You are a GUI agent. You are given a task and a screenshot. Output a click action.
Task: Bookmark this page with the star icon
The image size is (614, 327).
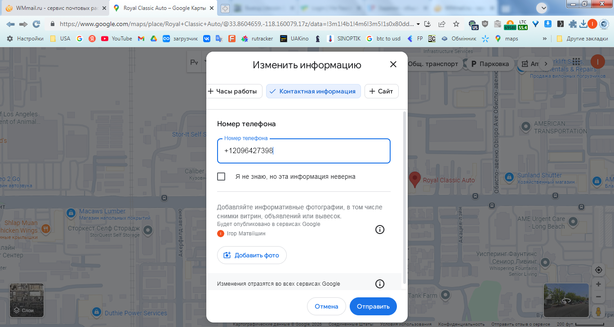(456, 24)
